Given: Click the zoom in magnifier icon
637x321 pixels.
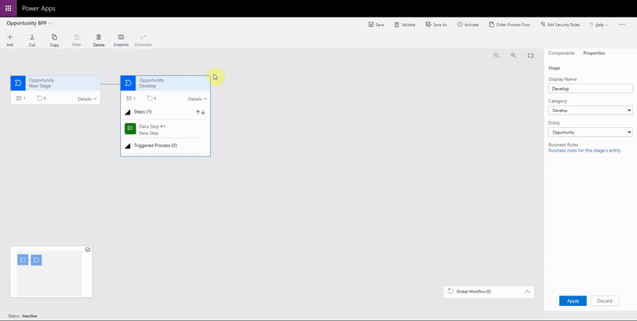Looking at the screenshot, I should coord(514,56).
